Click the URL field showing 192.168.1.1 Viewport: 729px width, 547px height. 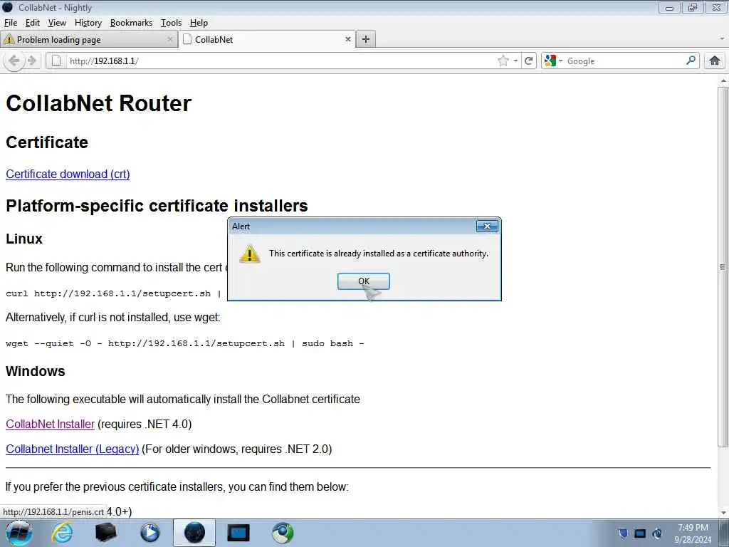pos(279,61)
